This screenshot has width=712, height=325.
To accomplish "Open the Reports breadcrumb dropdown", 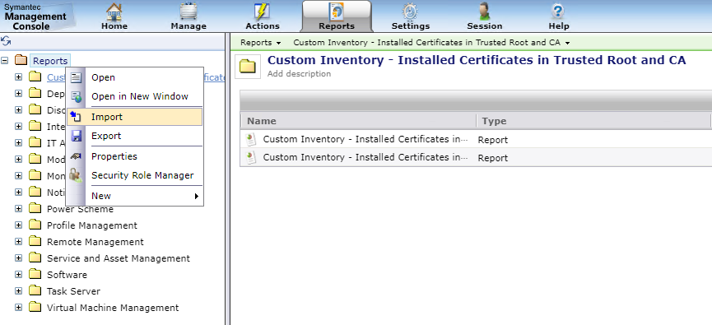I will pyautogui.click(x=261, y=43).
